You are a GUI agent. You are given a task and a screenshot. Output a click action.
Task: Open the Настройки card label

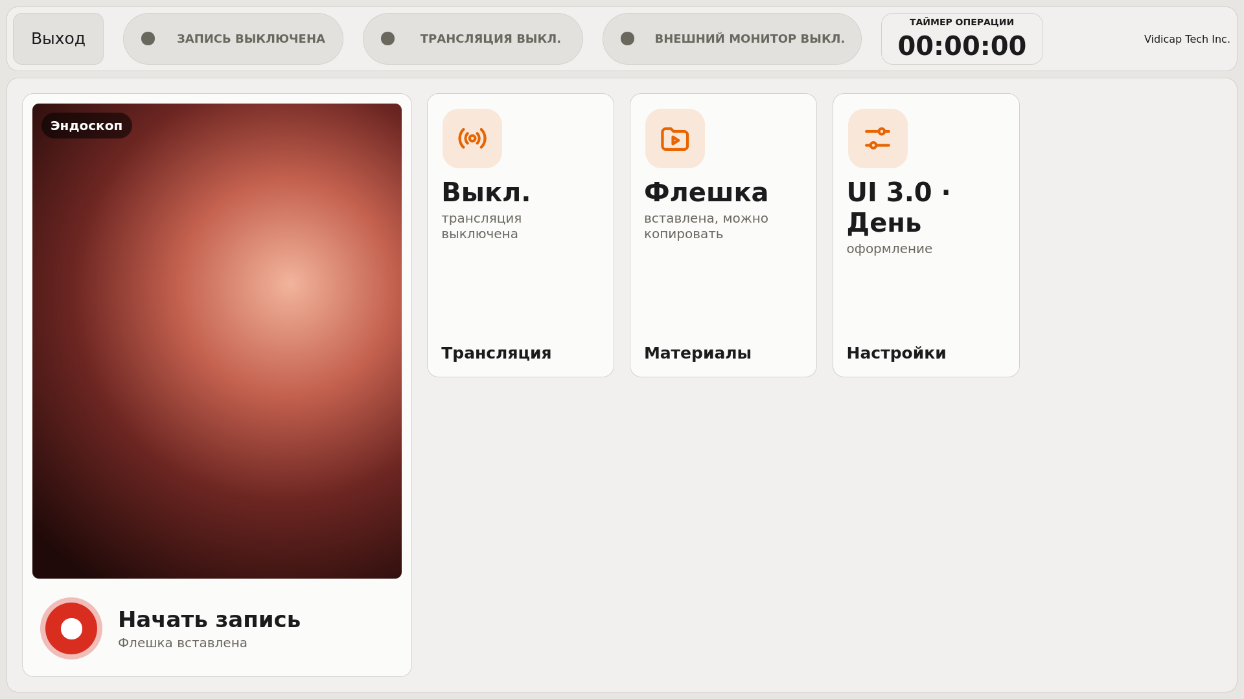pos(897,353)
